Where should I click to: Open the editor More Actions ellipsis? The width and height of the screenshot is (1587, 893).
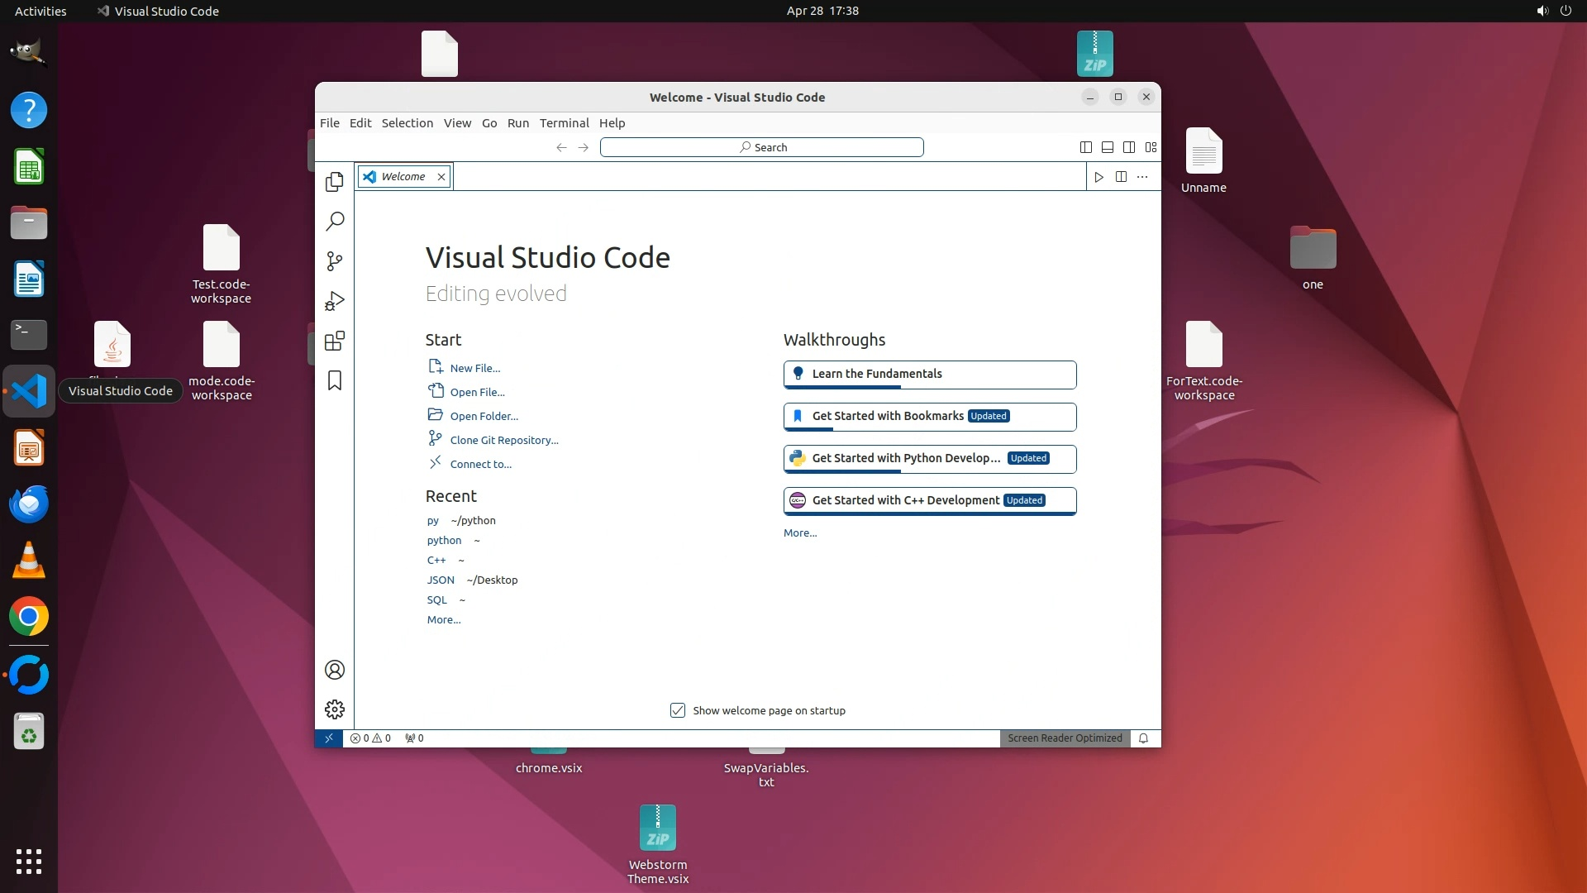1142,177
